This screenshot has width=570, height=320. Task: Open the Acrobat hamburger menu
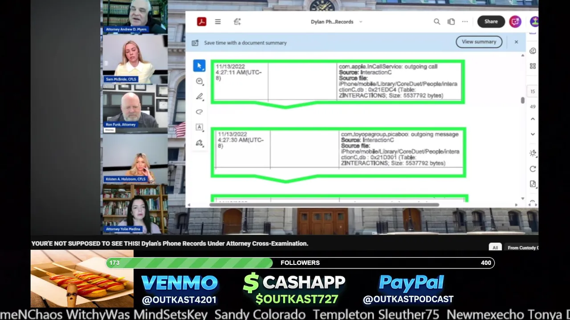218,21
